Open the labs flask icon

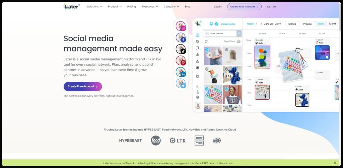coord(198,92)
